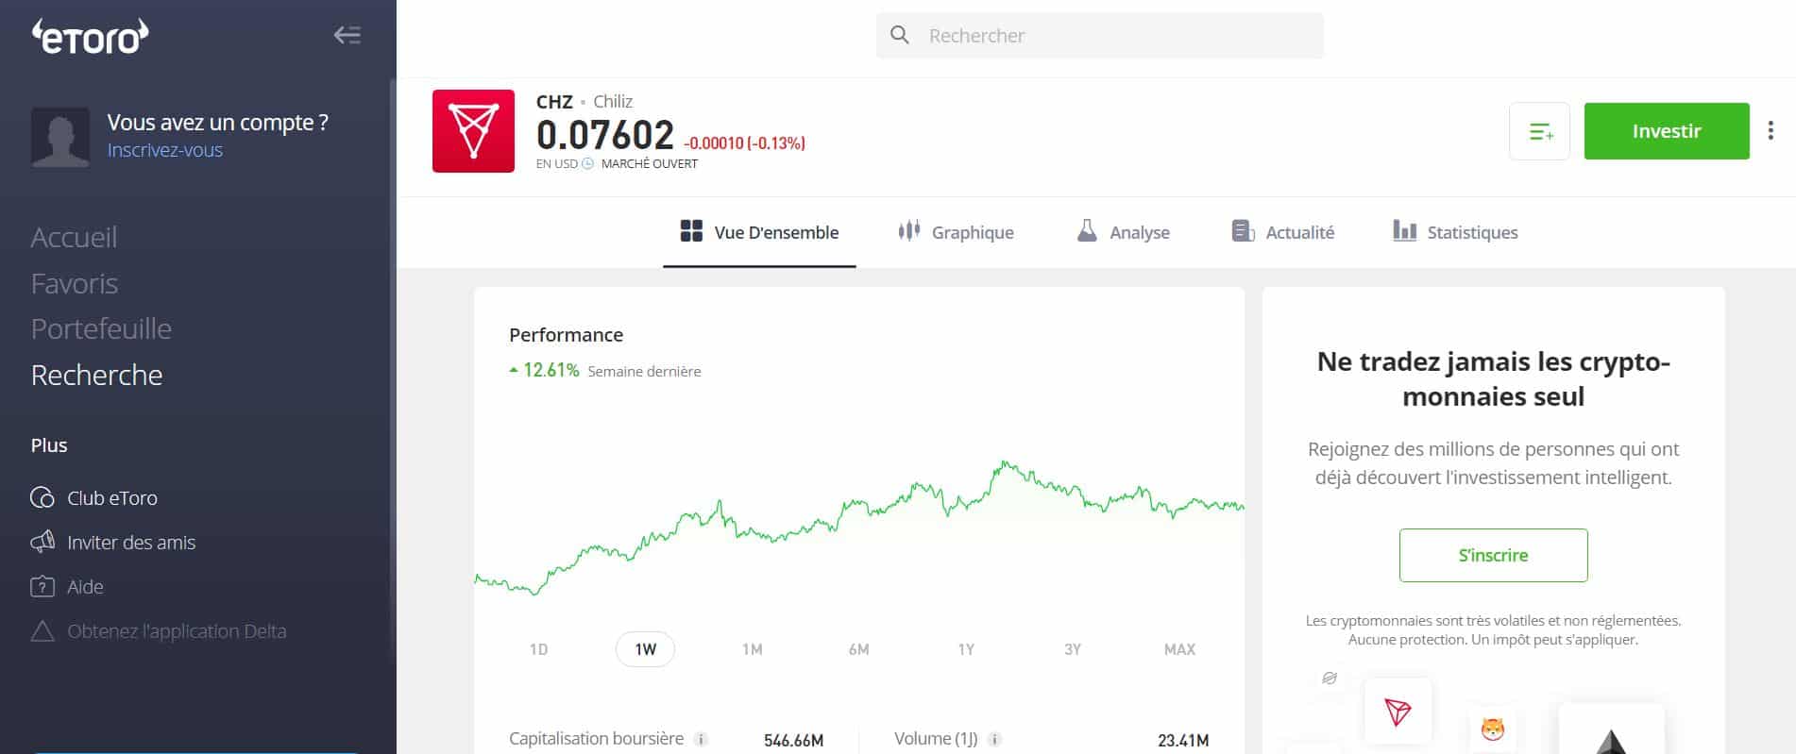Open Club eToro link
This screenshot has height=754, width=1796.
click(112, 497)
